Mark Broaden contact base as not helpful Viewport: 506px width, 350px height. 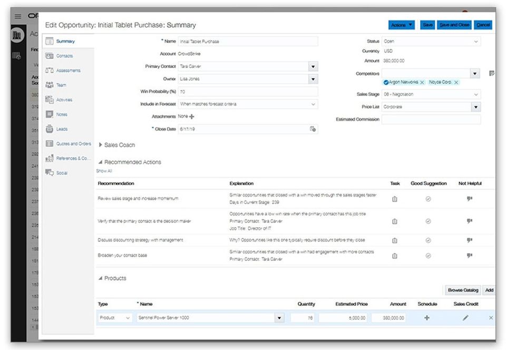[470, 256]
